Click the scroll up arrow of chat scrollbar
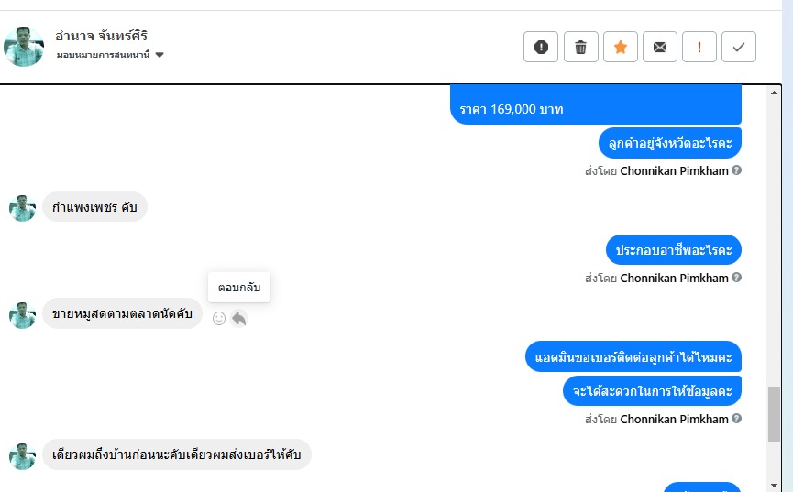Viewport: 793px width, 492px height. pyautogui.click(x=775, y=93)
